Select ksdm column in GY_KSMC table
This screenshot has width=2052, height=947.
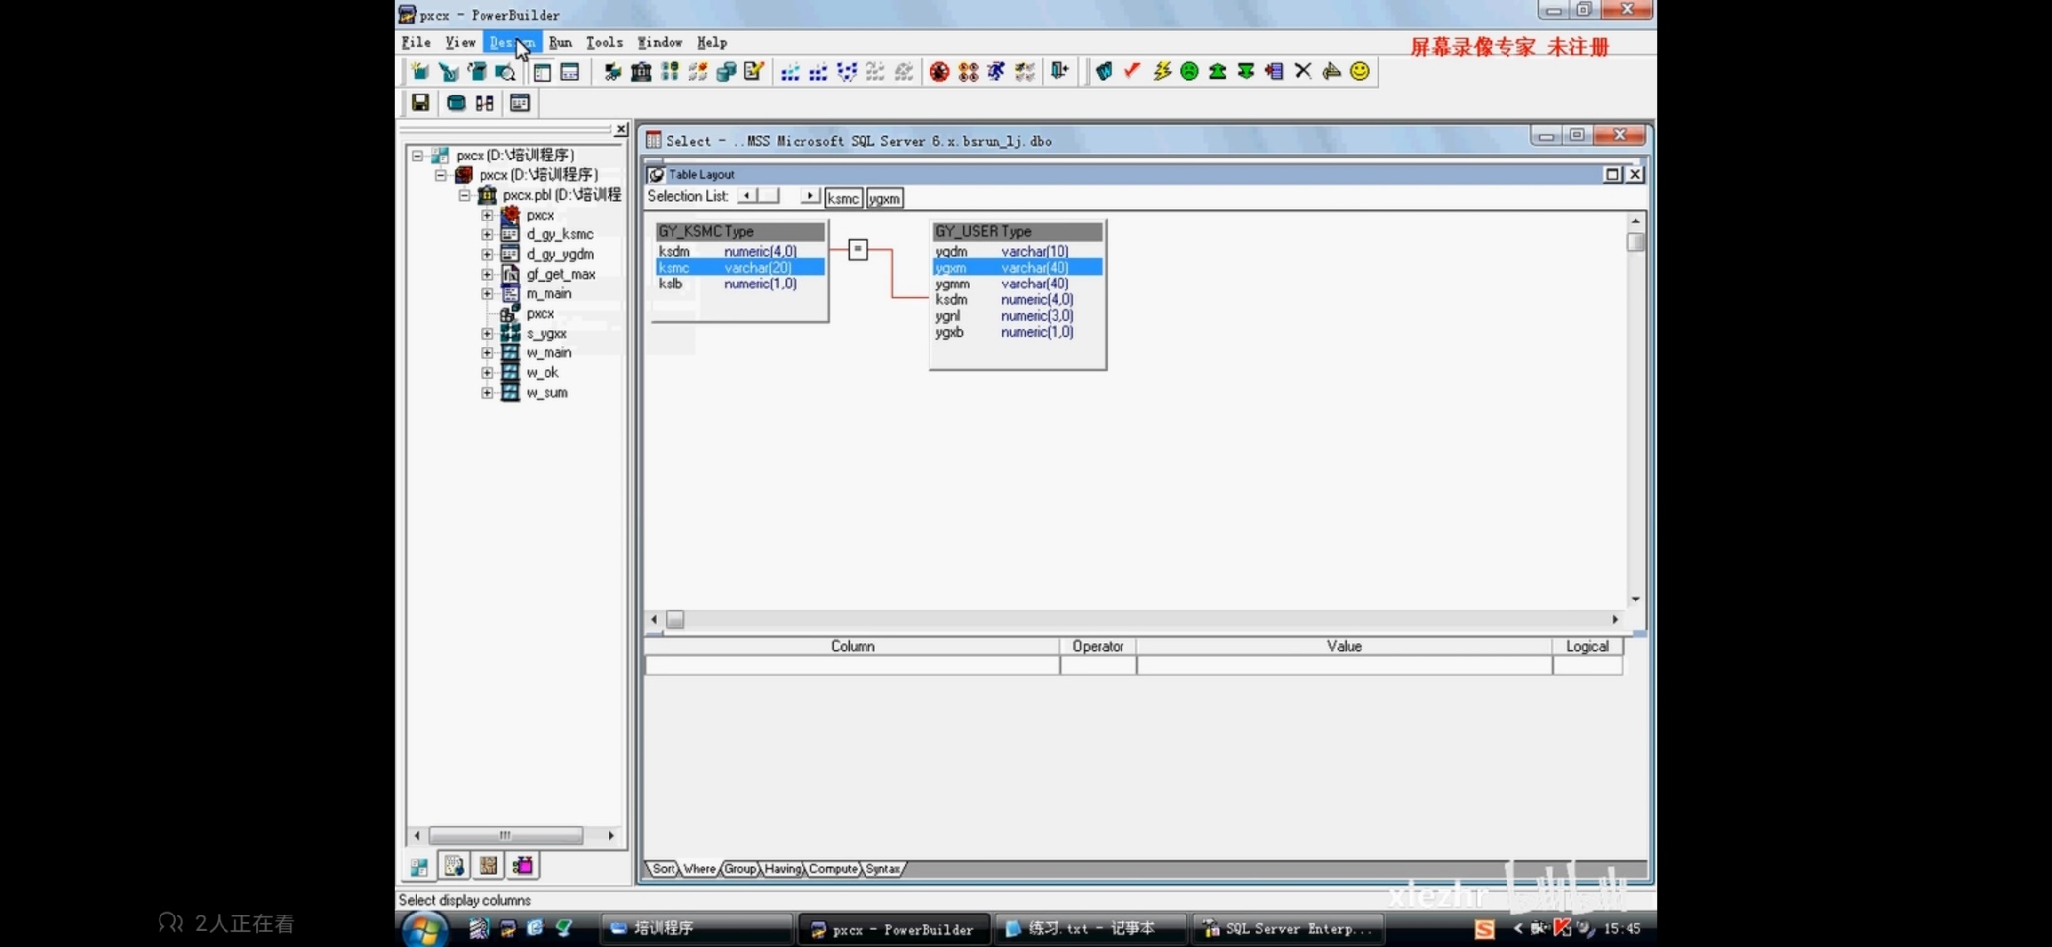tap(740, 251)
